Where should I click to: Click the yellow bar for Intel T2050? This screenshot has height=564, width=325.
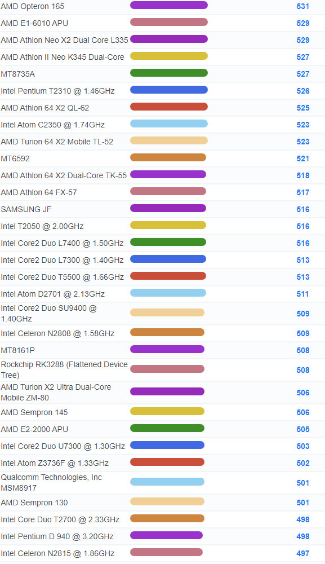pos(168,225)
